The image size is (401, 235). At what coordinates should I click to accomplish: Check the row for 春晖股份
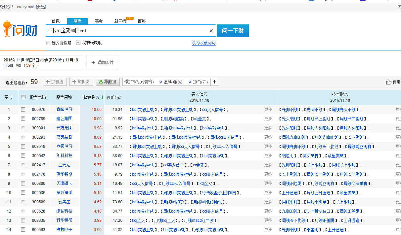23,110
